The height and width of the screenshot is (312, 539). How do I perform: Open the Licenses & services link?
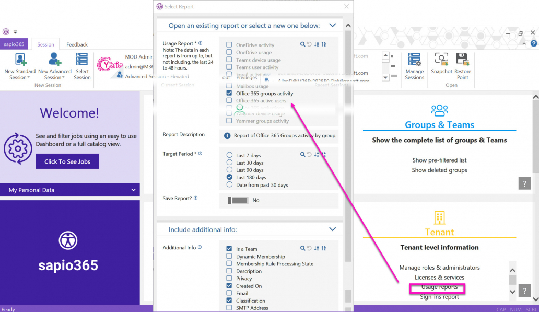pos(439,278)
